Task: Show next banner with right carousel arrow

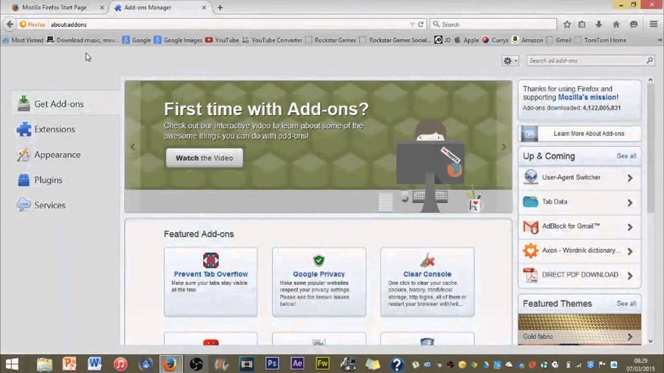Action: 504,147
